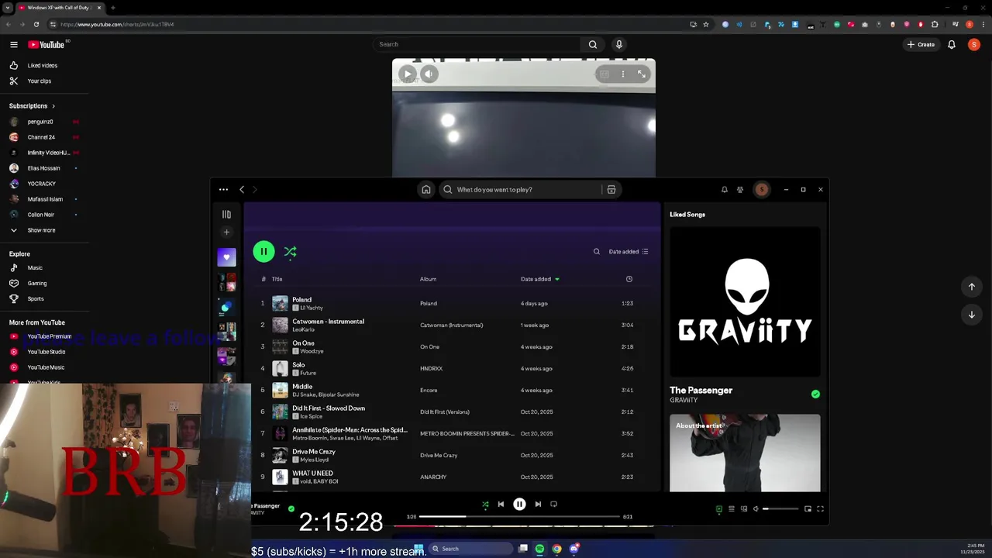Image resolution: width=992 pixels, height=558 pixels.
Task: Open Spotify three-dot menu
Action: [223, 189]
